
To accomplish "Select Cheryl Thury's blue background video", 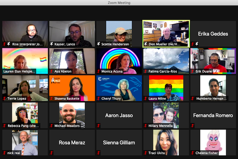I will coord(119,88).
